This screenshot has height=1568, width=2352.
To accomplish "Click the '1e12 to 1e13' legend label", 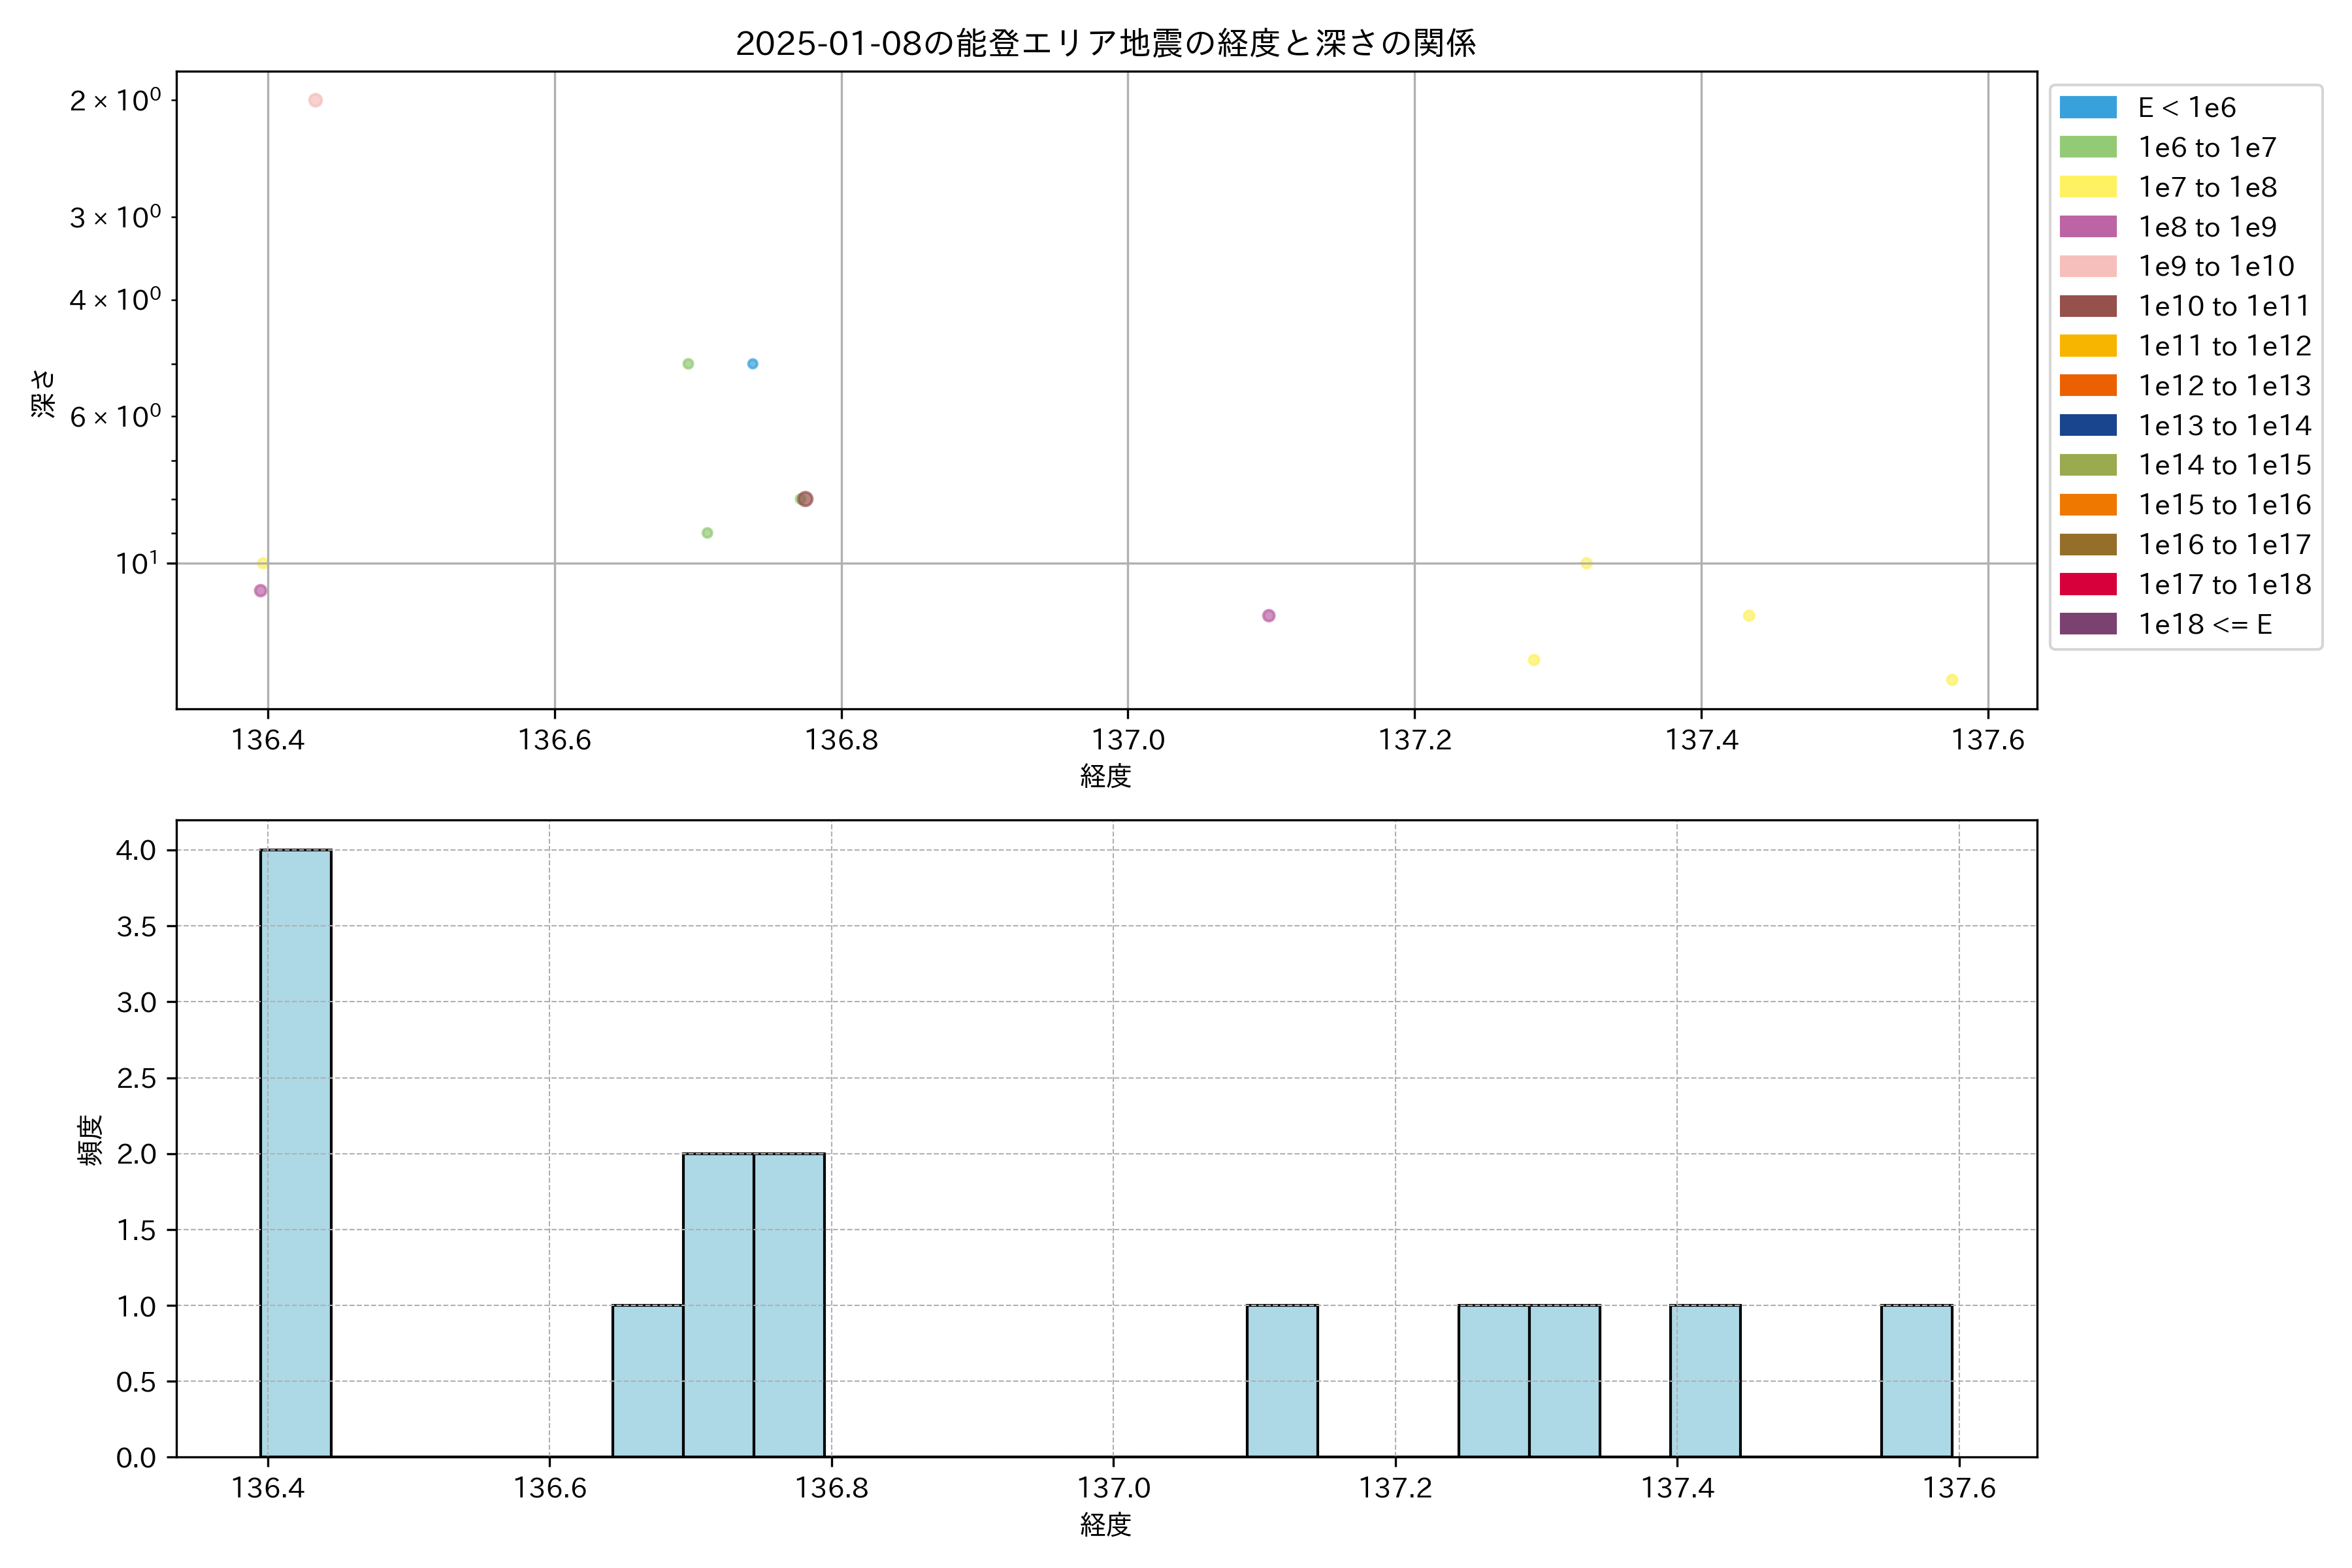I will [x=2224, y=386].
